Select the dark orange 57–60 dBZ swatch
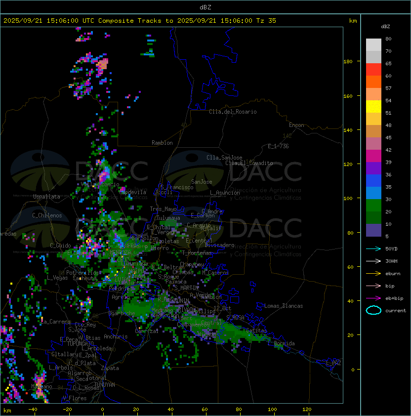The width and height of the screenshot is (411, 416). coord(373,82)
